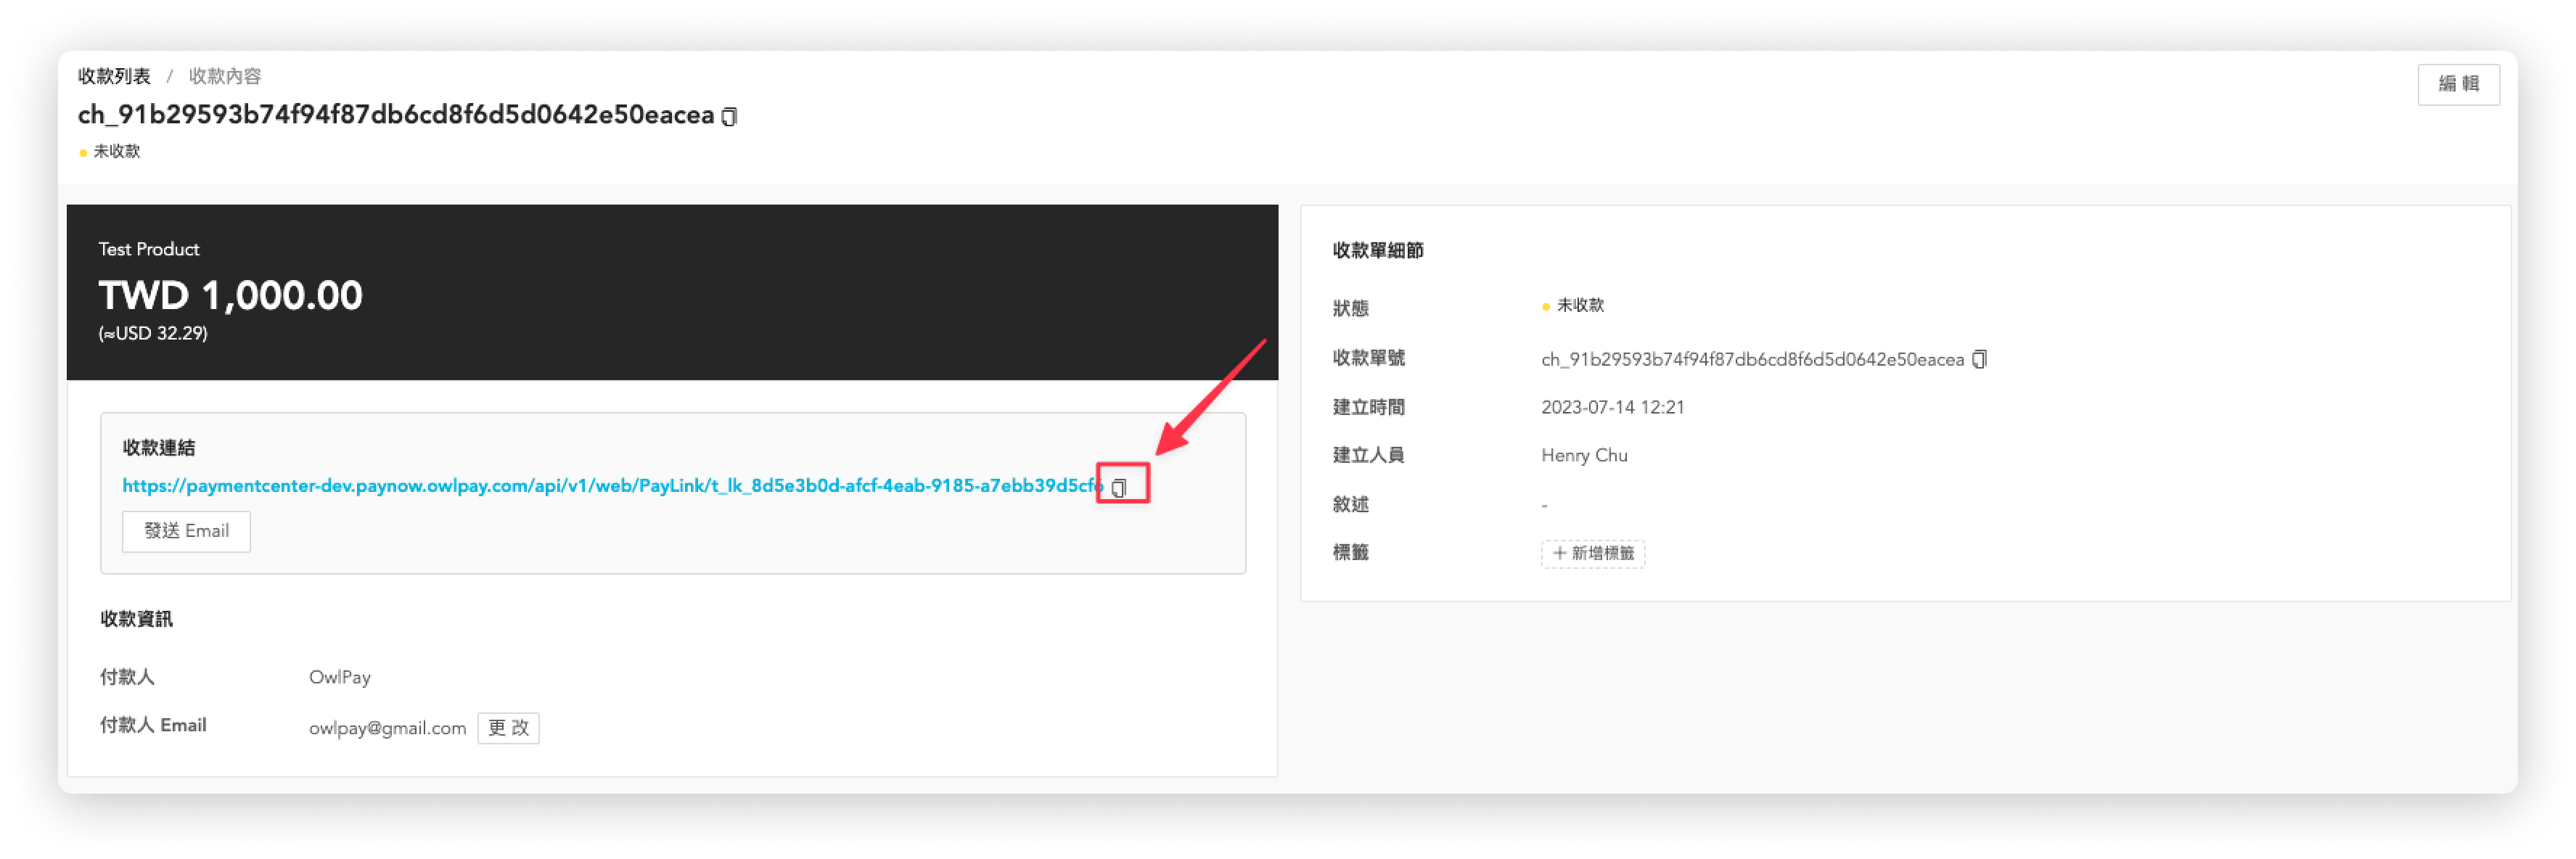Click the 收款內容 breadcrumb
Image resolution: width=2576 pixels, height=859 pixels.
[x=225, y=76]
